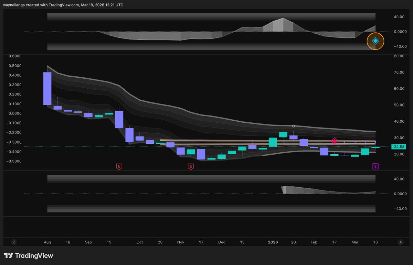Click the Aug label on the time axis

pos(47,242)
